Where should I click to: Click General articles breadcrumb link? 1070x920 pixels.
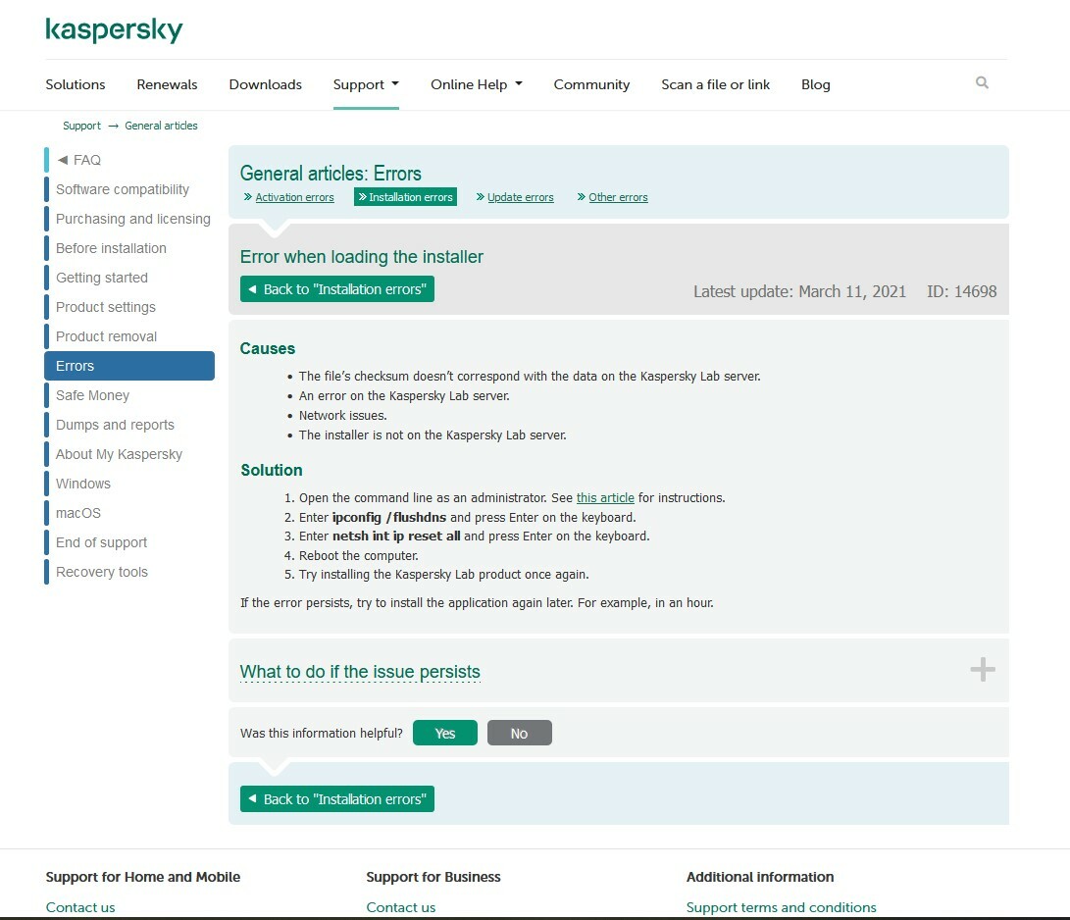(x=161, y=126)
